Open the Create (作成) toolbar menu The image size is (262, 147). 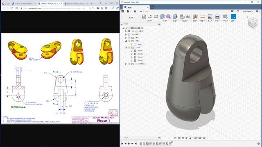click(x=165, y=21)
